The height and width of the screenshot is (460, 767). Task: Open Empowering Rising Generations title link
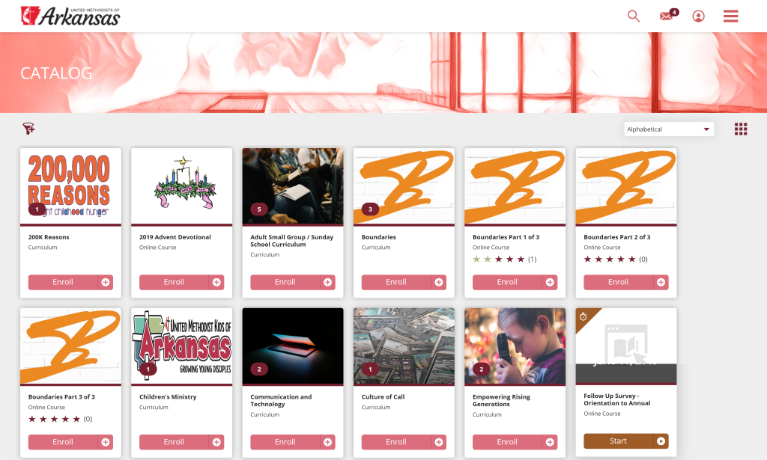pyautogui.click(x=501, y=400)
